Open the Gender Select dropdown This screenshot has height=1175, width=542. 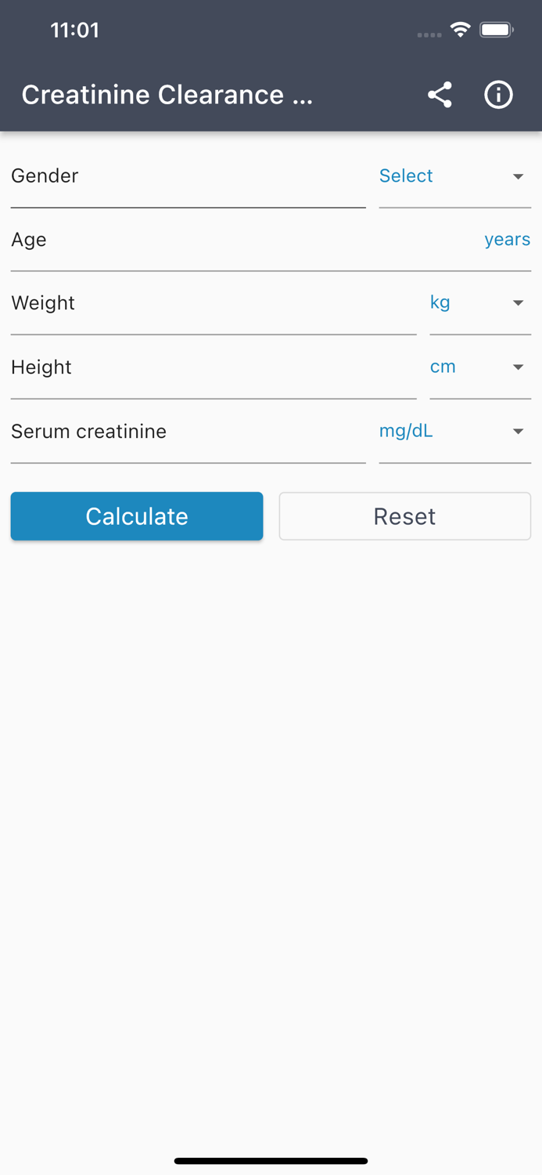point(406,176)
